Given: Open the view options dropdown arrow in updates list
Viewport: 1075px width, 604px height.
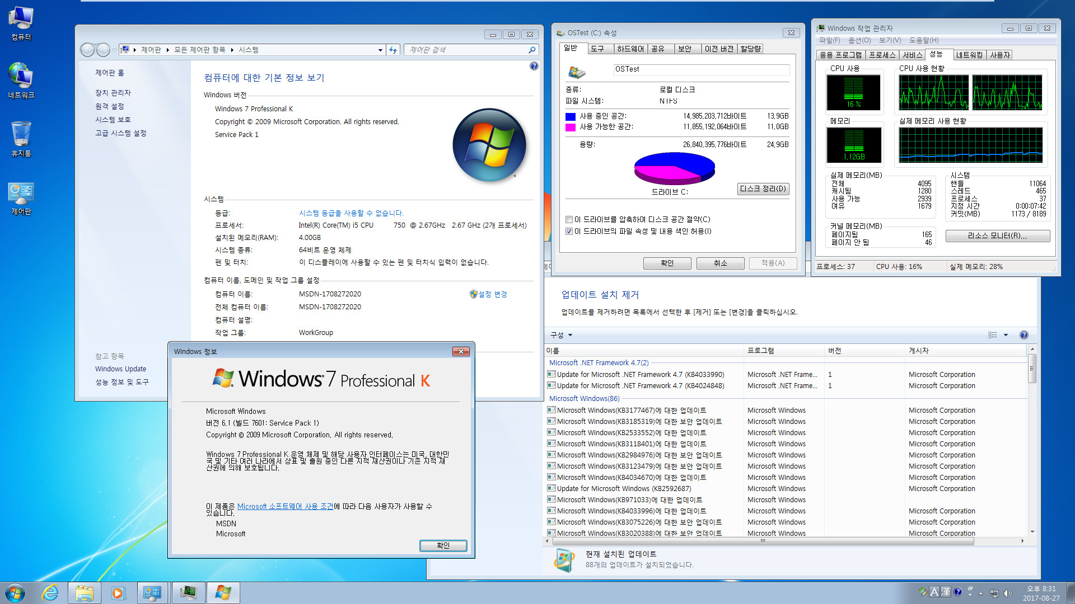Looking at the screenshot, I should coord(1006,335).
